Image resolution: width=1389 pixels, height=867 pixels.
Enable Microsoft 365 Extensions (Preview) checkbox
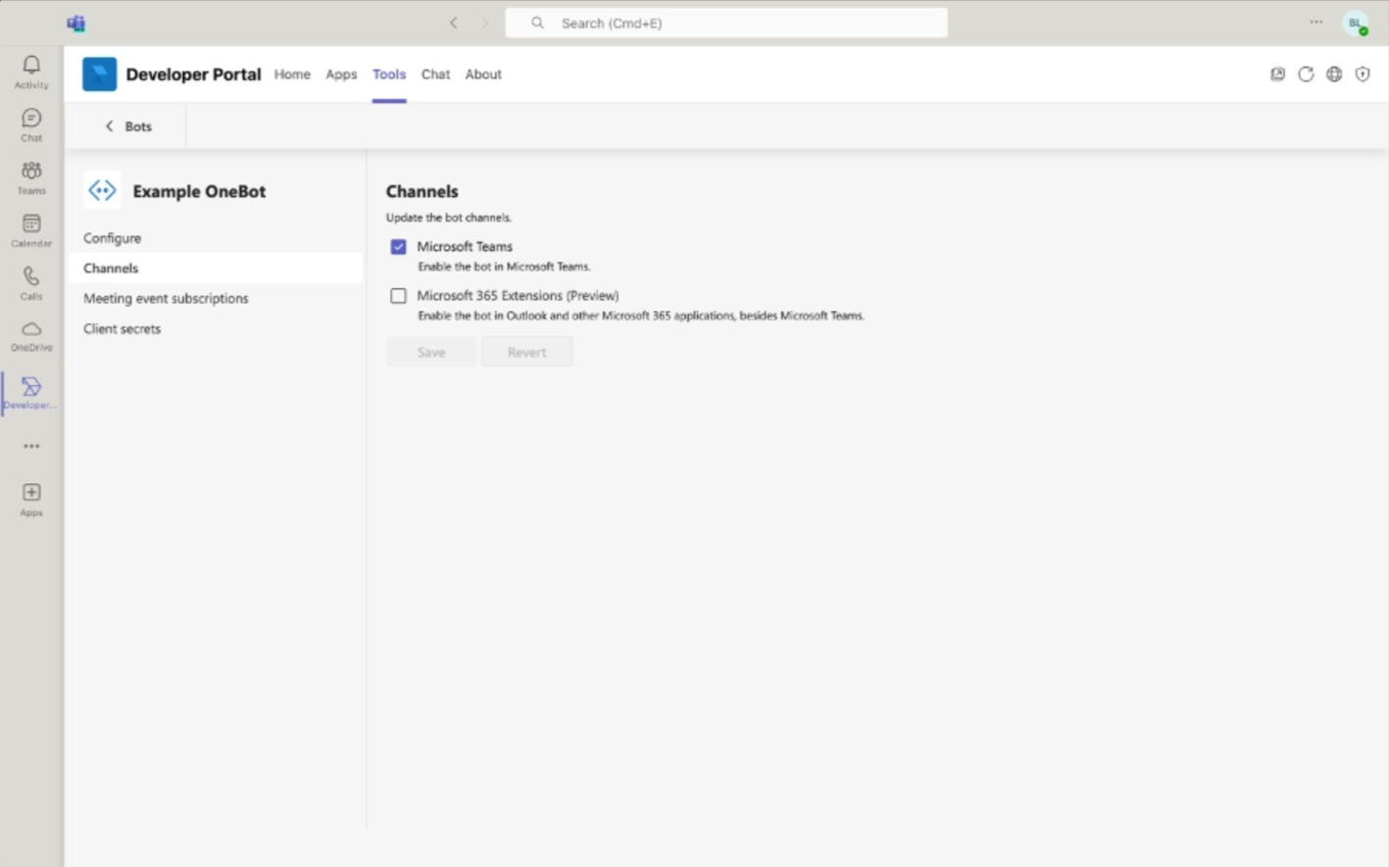398,296
